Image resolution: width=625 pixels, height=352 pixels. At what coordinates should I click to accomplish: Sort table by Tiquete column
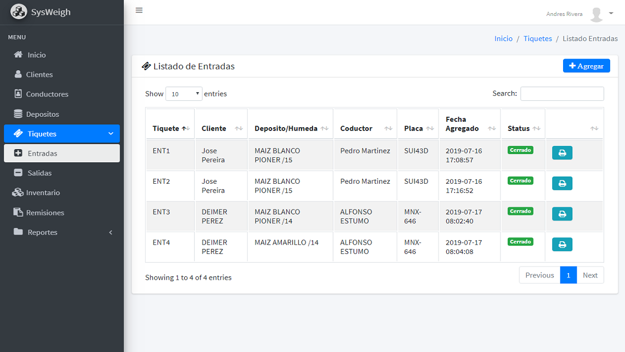(170, 128)
